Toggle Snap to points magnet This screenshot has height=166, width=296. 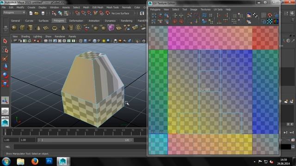pyautogui.click(x=89, y=13)
